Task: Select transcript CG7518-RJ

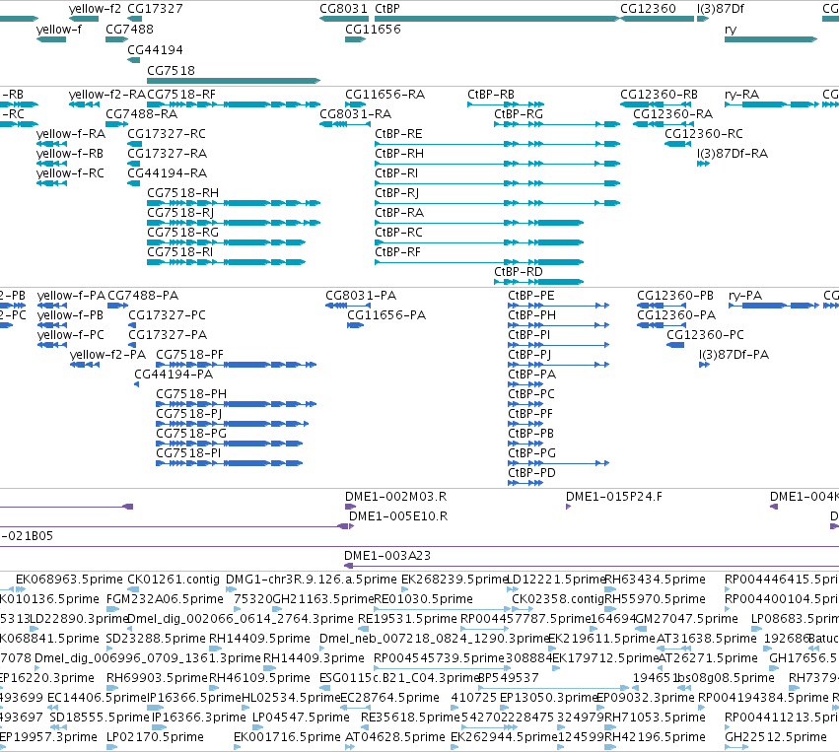Action: [x=234, y=223]
